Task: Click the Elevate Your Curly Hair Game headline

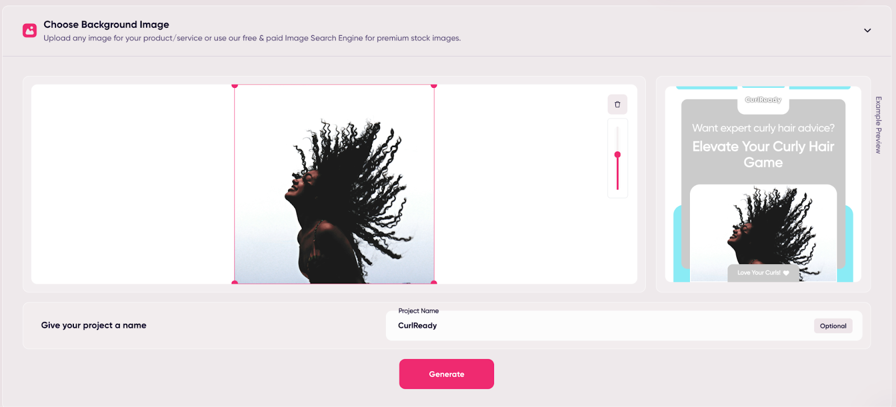Action: (763, 154)
